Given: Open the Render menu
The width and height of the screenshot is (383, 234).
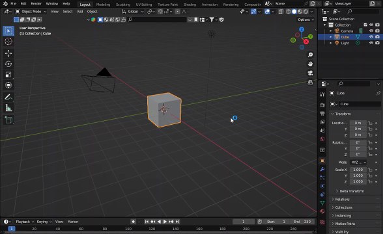Looking at the screenshot, I should [36, 4].
